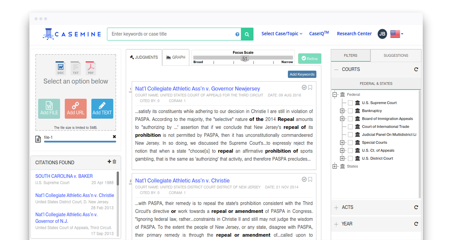Open the SUGGESTIONS tab
The image size is (454, 240).
click(x=396, y=55)
